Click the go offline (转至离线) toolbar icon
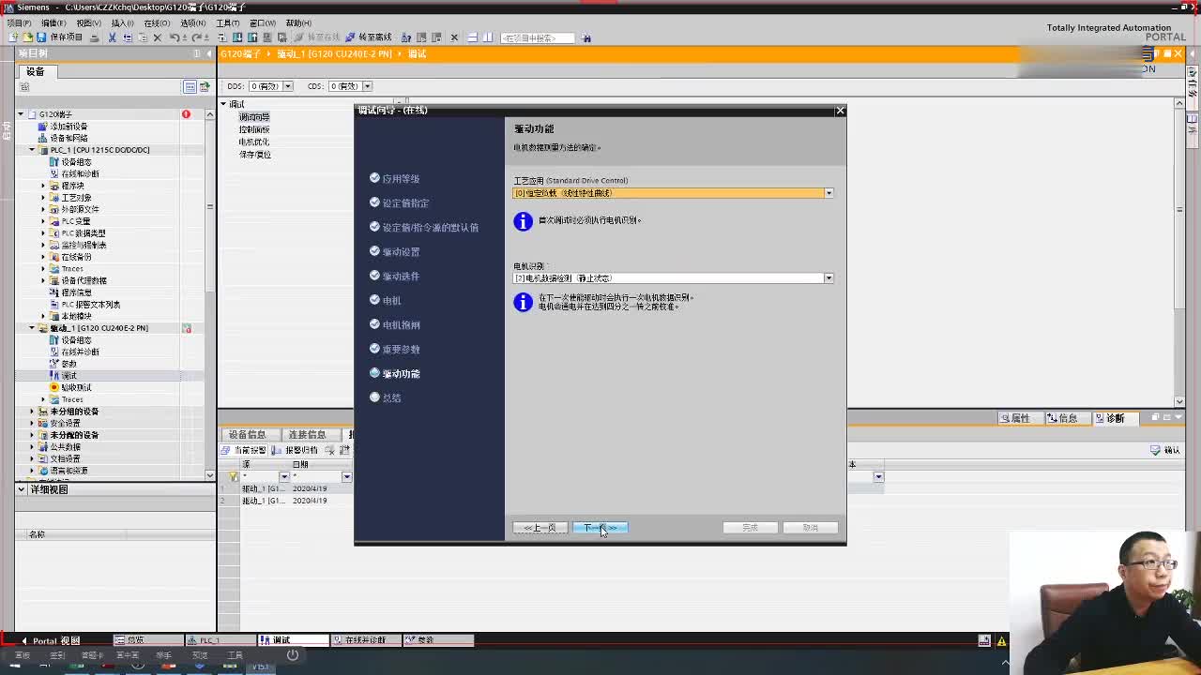1201x675 pixels. [369, 37]
